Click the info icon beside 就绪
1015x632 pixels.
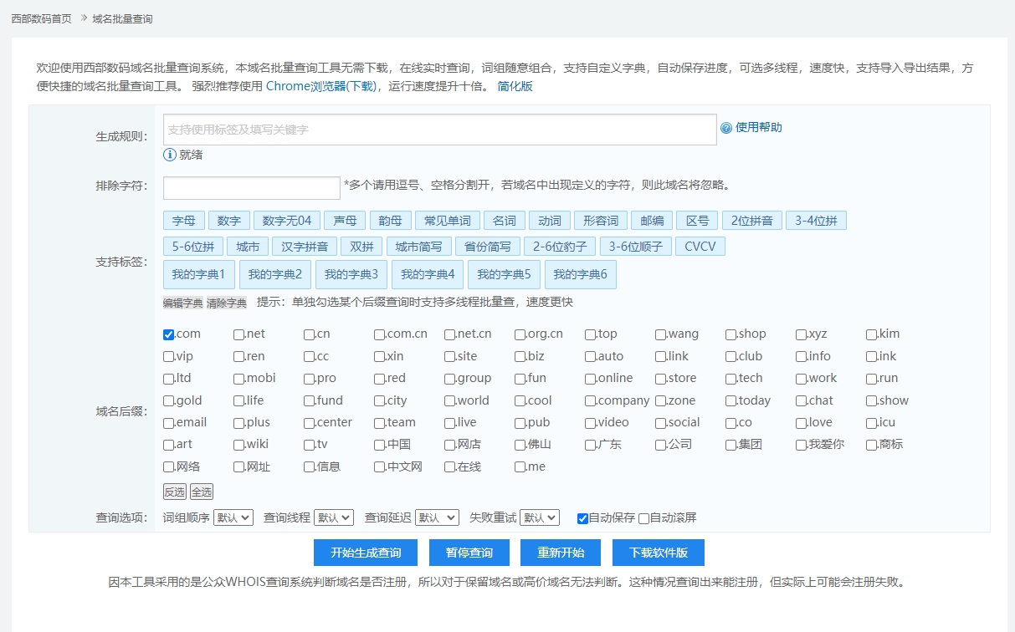(170, 155)
